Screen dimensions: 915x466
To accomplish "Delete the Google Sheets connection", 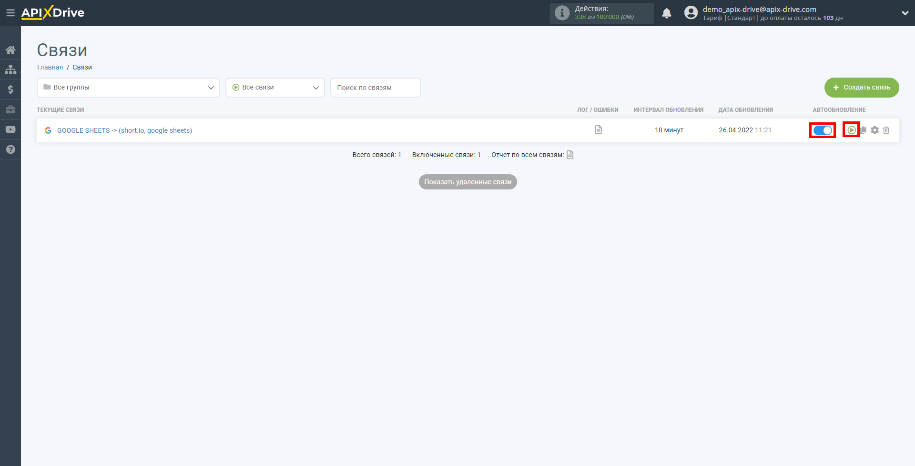I will [886, 130].
